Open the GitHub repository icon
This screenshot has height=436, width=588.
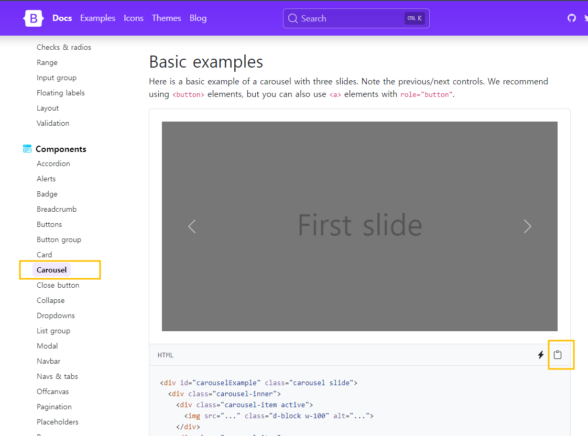571,17
